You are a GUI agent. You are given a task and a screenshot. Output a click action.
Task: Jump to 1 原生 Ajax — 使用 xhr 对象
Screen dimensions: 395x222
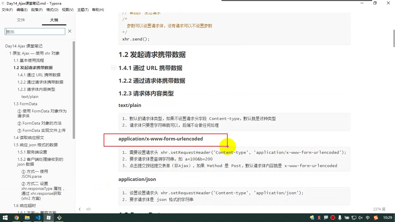click(34, 53)
